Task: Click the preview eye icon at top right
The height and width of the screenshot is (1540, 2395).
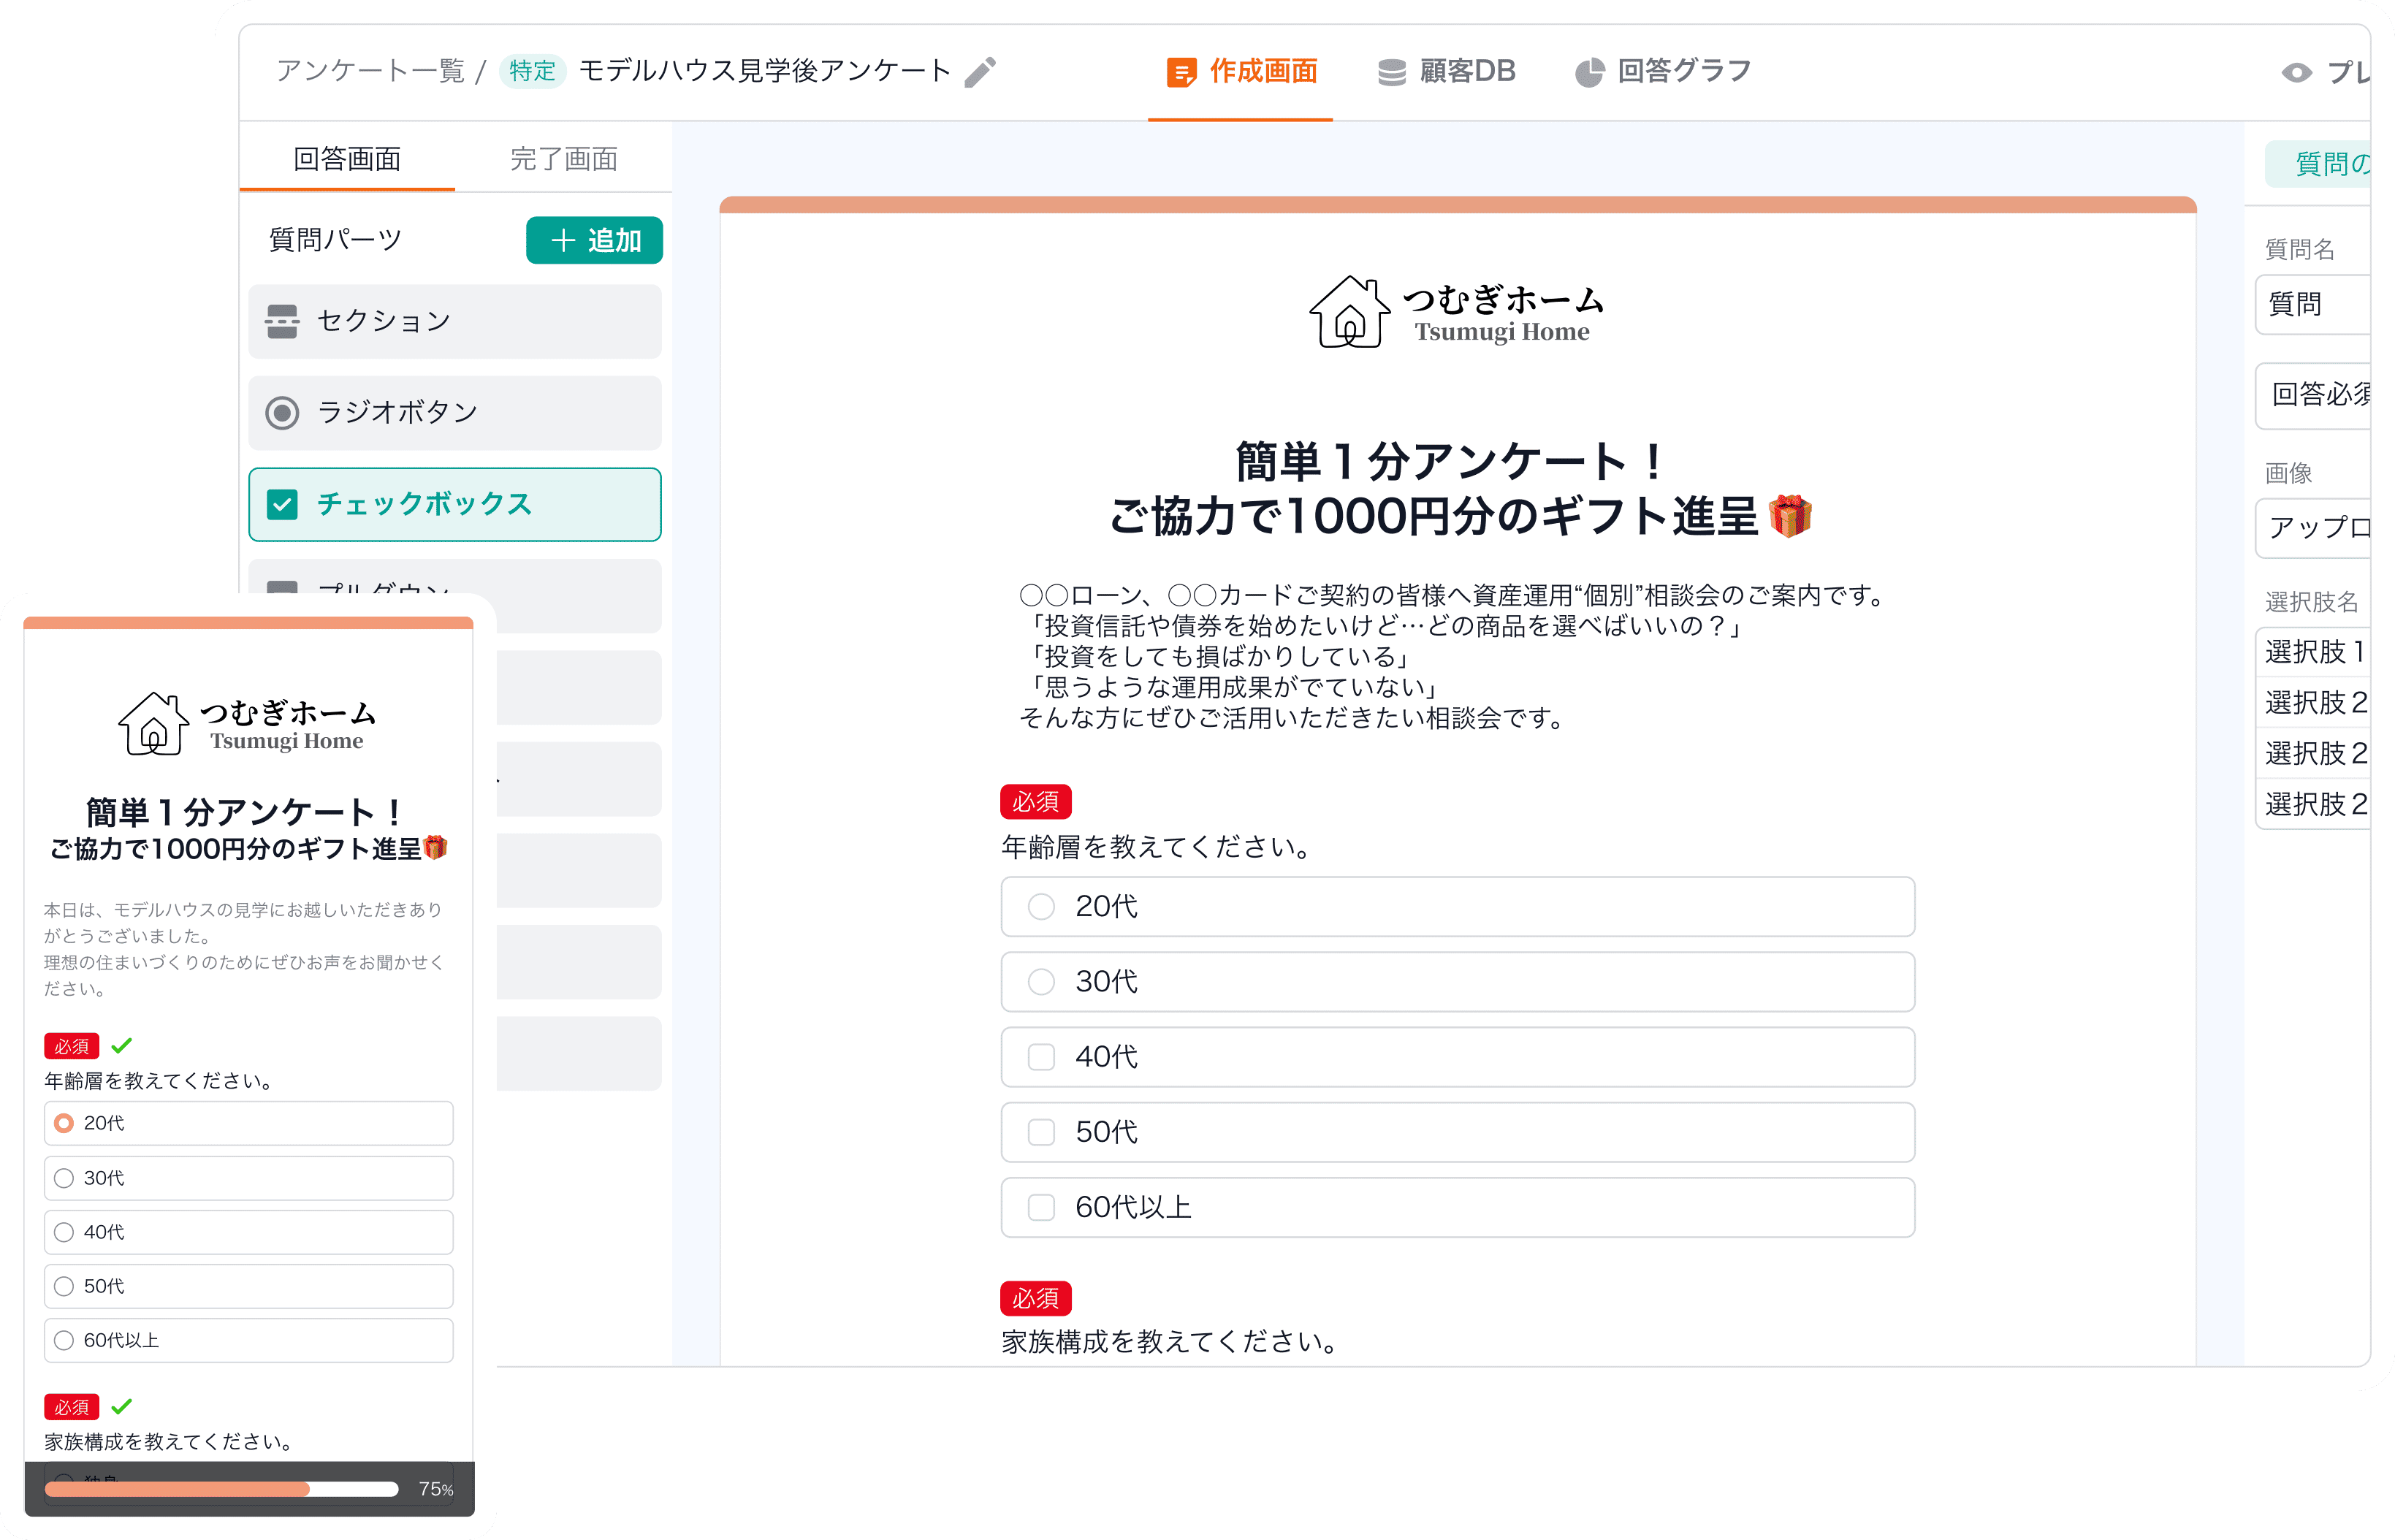Action: [2298, 73]
